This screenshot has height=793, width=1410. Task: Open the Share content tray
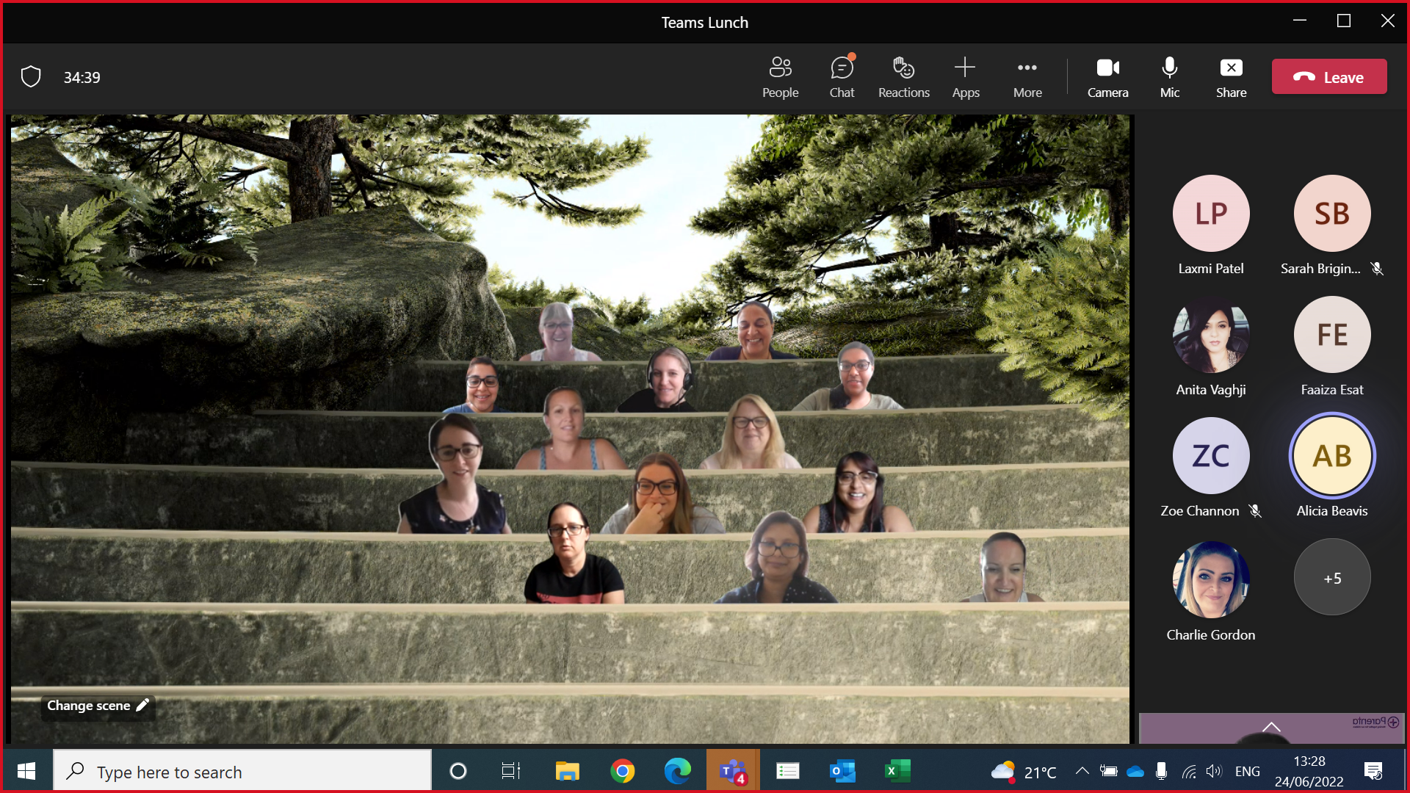point(1231,77)
